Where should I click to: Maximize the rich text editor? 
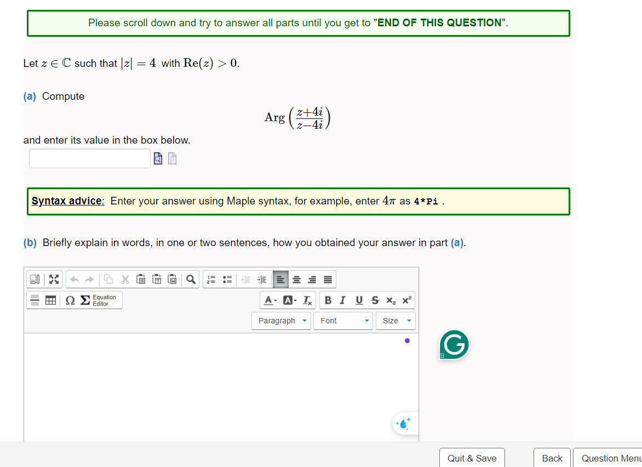54,280
